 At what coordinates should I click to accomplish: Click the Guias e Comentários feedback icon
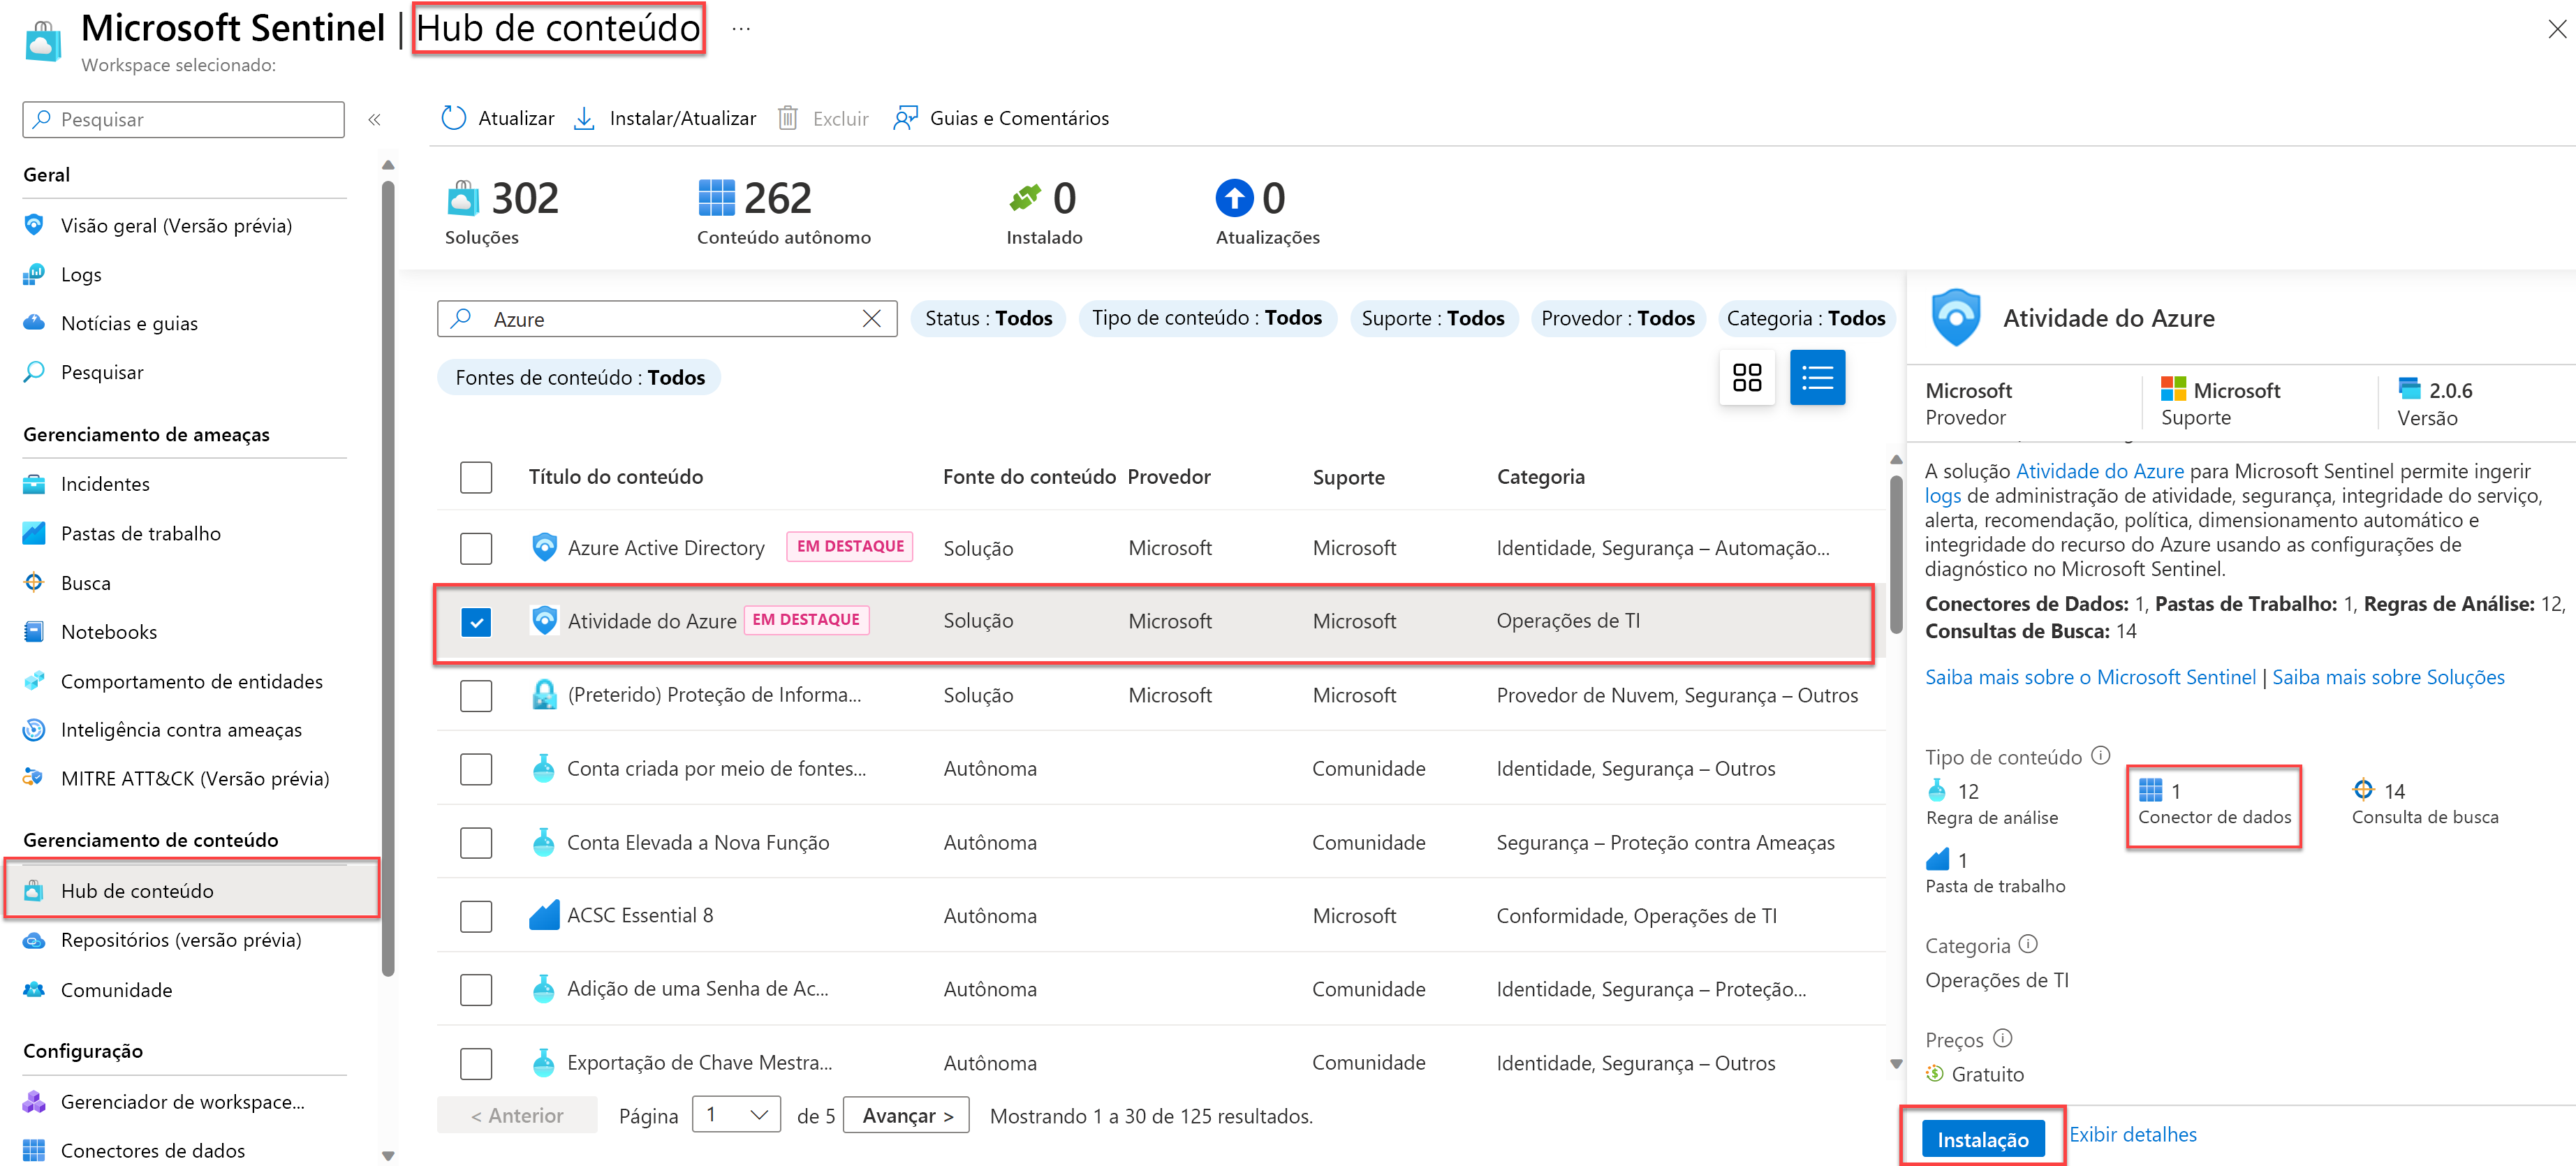coord(905,118)
